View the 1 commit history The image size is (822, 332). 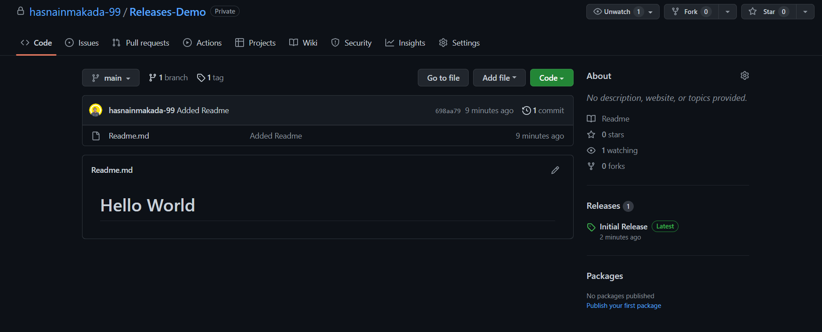click(x=543, y=111)
